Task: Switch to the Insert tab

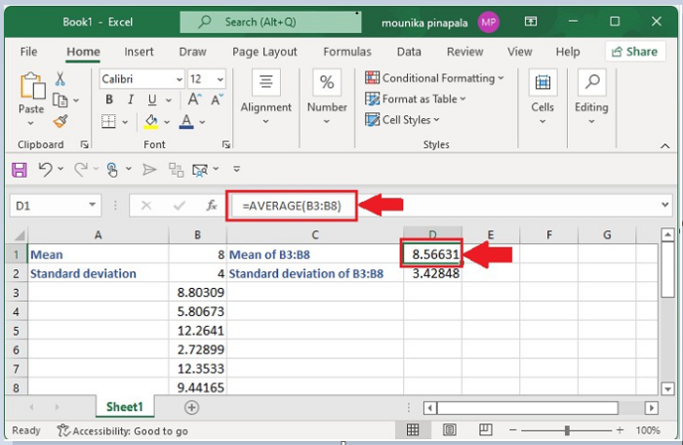Action: click(139, 52)
